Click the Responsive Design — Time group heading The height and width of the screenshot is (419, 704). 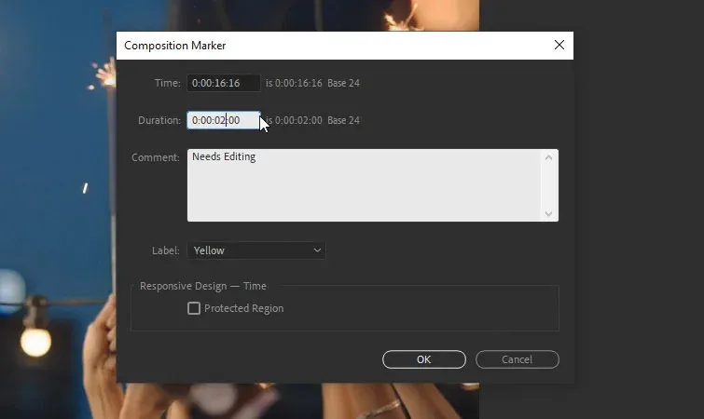coord(203,286)
